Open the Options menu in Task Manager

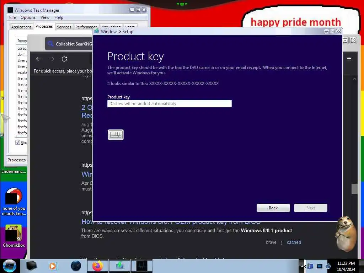(x=28, y=17)
